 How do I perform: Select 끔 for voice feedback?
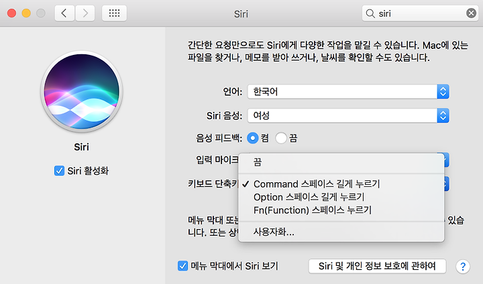[x=281, y=138]
